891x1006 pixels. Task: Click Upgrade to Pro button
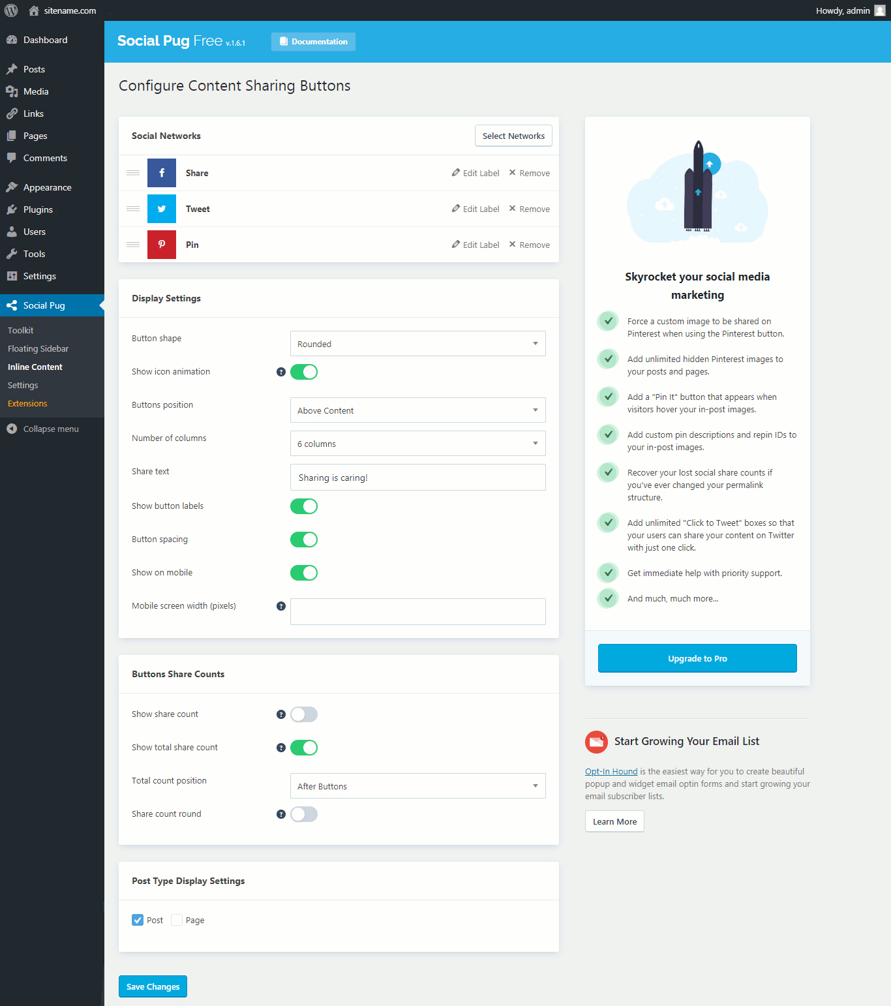697,658
